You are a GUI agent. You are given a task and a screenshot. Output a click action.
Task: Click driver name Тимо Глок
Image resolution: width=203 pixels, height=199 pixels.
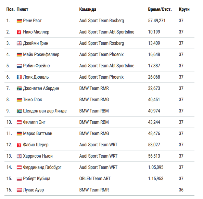pyautogui.click(x=33, y=99)
